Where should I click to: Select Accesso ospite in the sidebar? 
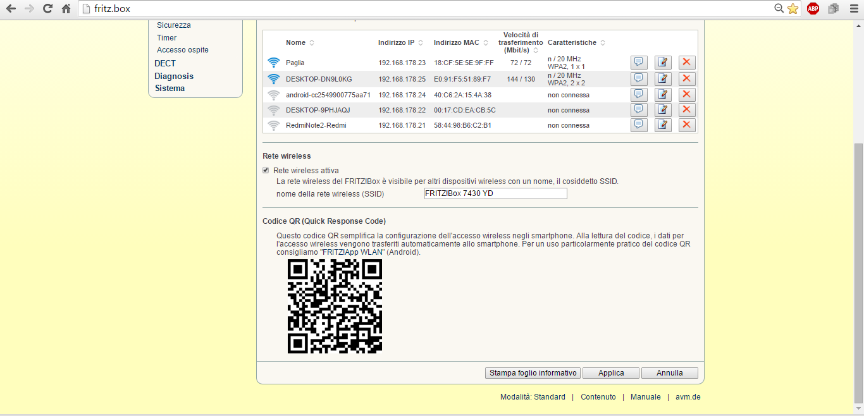(x=183, y=50)
